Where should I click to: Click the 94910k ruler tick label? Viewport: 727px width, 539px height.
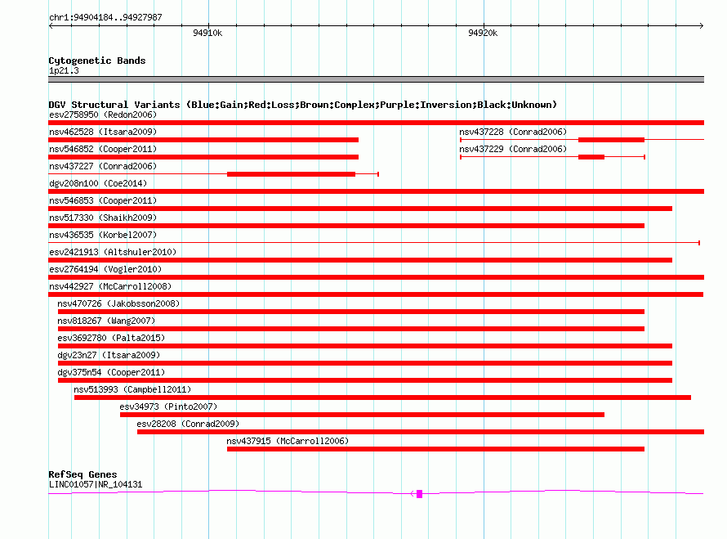coord(207,33)
